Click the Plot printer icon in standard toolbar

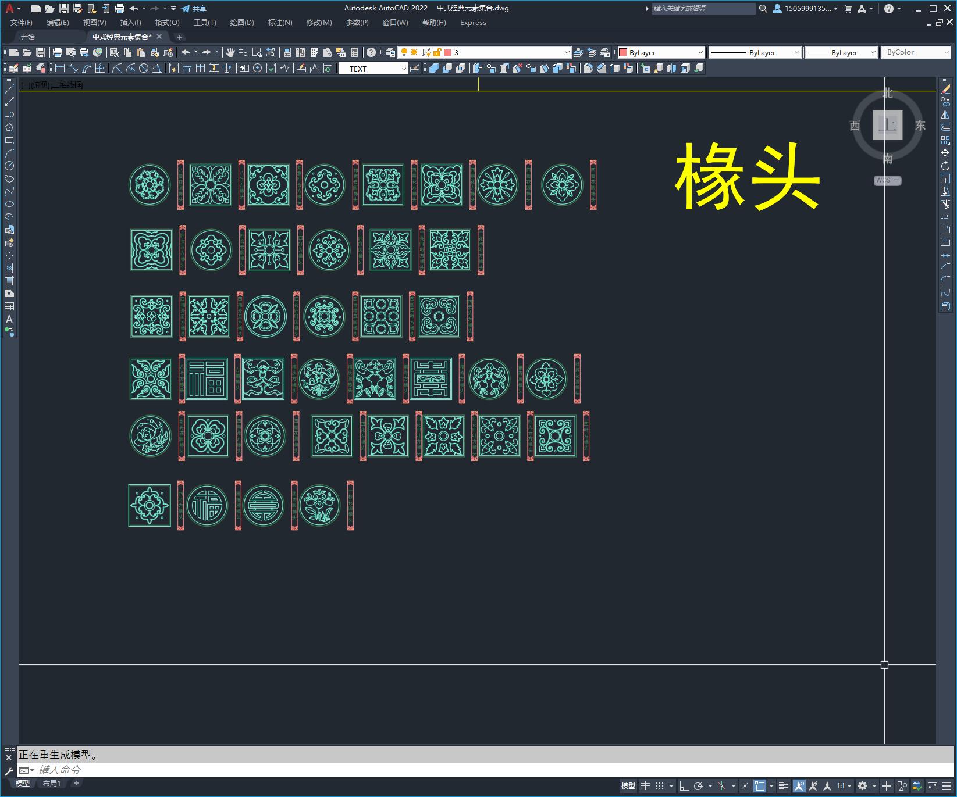(58, 52)
